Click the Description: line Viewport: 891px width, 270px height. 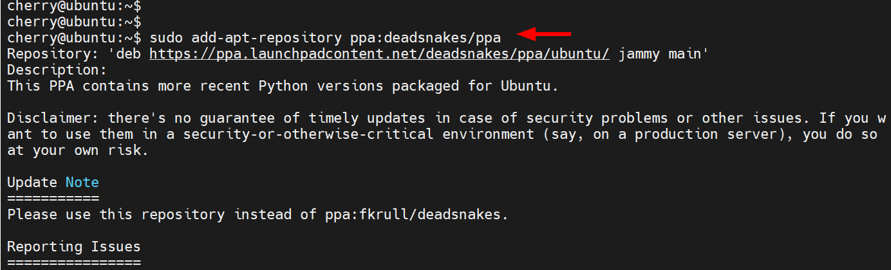click(x=57, y=70)
